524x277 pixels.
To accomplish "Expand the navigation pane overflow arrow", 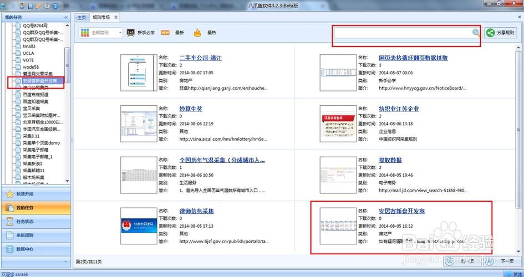I will 66,262.
